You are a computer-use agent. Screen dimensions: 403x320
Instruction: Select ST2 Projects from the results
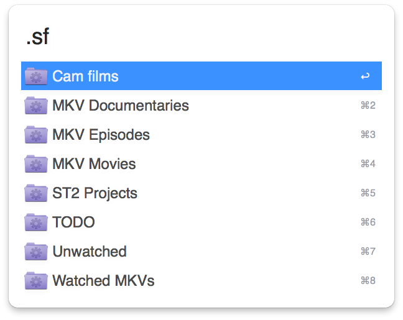95,193
